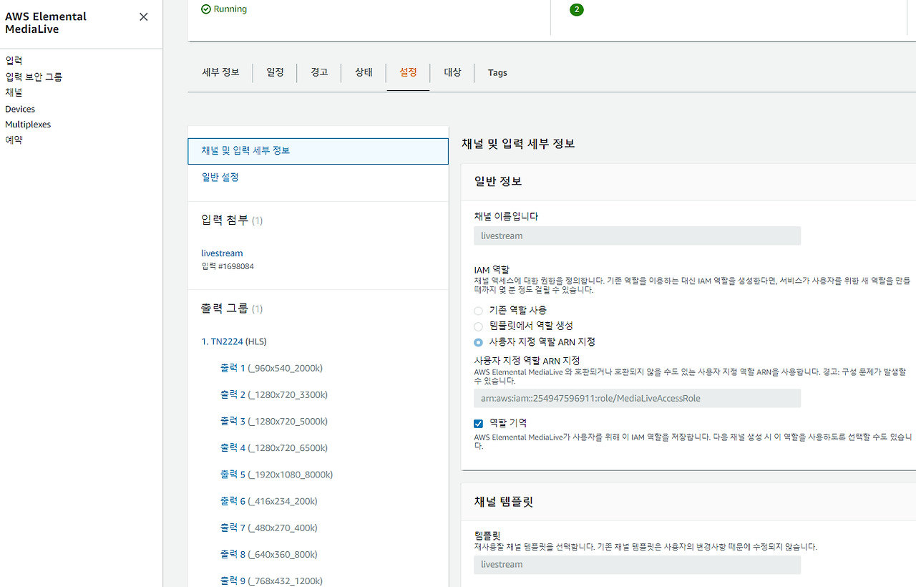Screen dimensions: 916x587
Task: Click the green Running status icon
Action: pos(206,9)
